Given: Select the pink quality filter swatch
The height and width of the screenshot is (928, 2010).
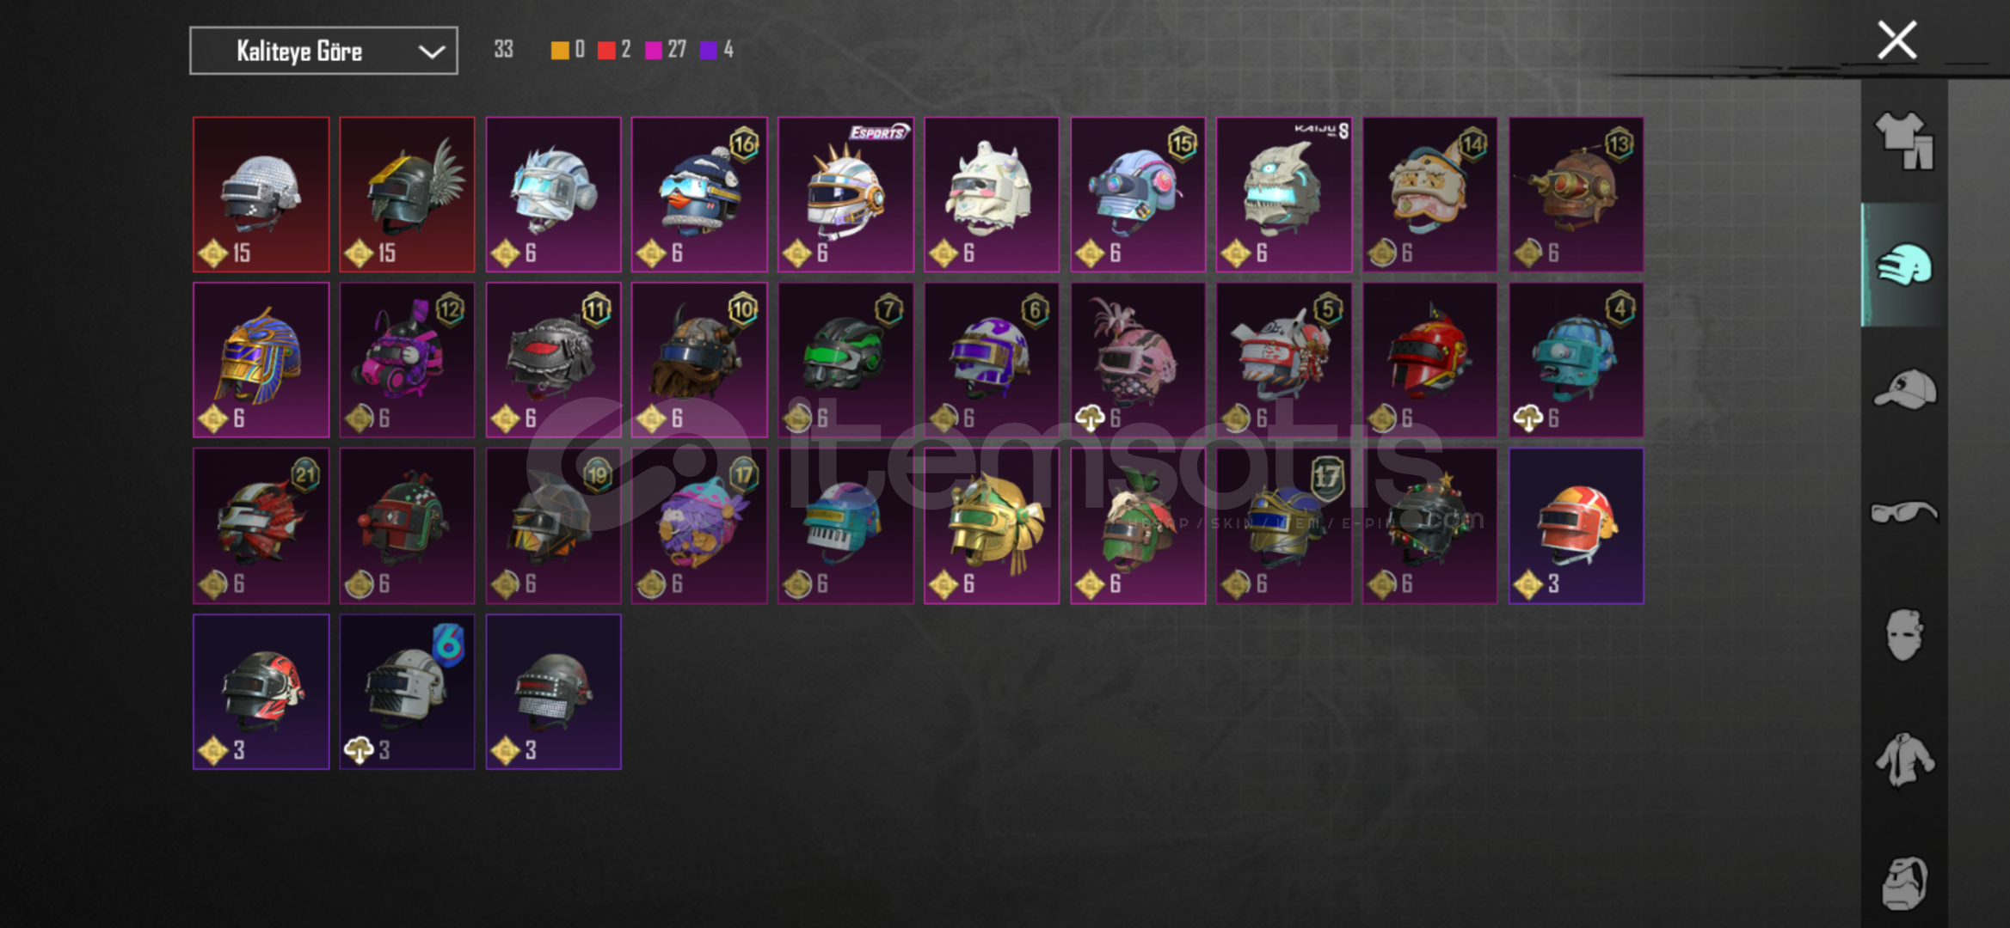Looking at the screenshot, I should 654,50.
